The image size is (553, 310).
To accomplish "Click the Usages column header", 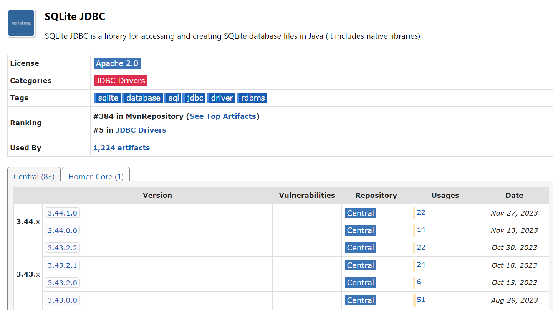I will pyautogui.click(x=445, y=196).
